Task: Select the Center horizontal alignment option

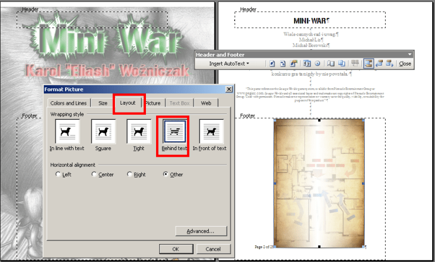Action: pos(94,175)
